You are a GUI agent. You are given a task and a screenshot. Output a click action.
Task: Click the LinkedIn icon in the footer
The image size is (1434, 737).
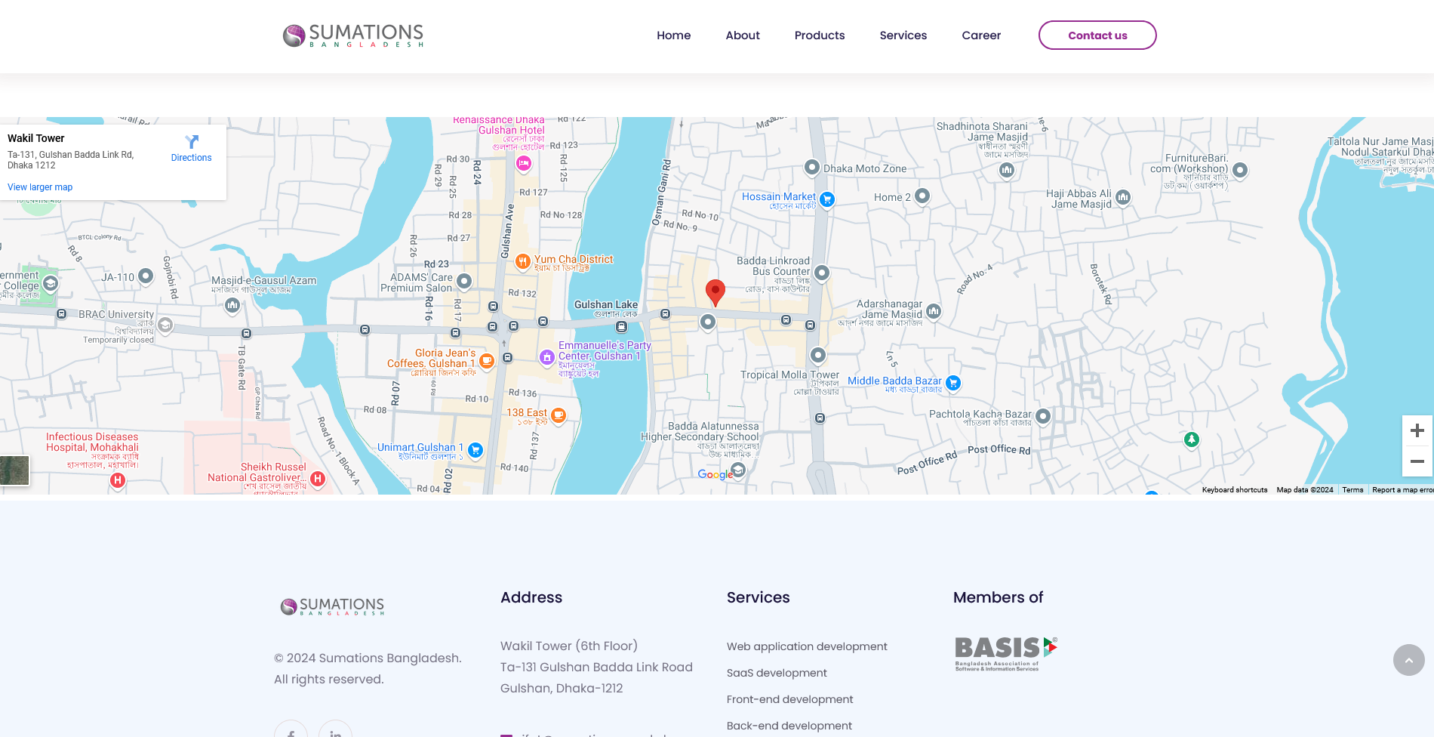335,733
